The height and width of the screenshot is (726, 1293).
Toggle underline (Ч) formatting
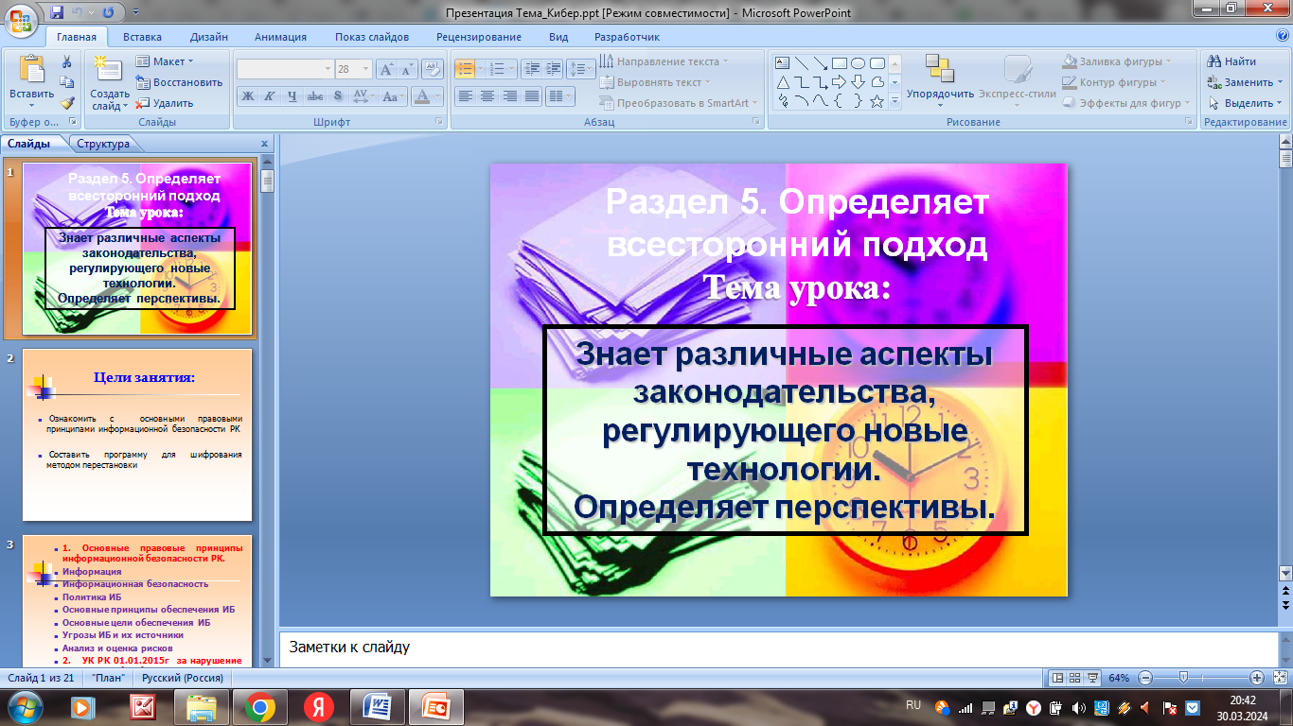tap(292, 96)
